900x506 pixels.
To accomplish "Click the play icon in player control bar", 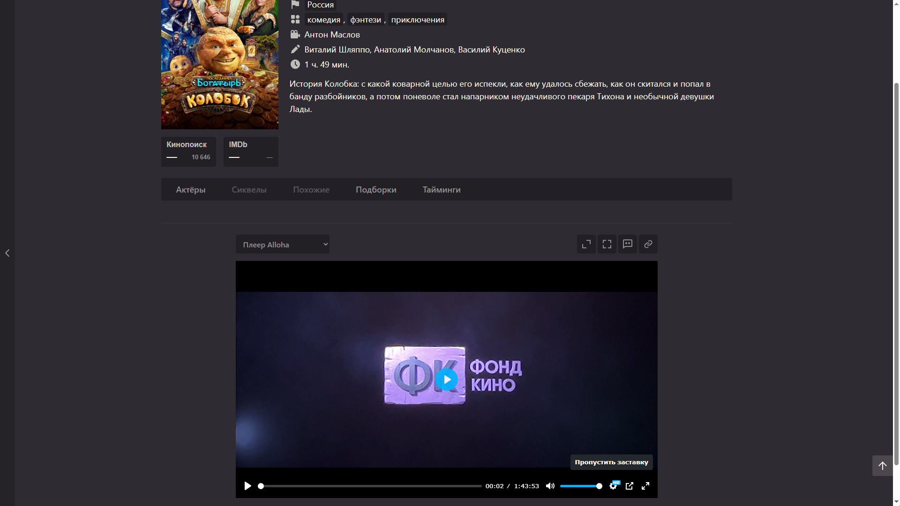I will point(247,486).
